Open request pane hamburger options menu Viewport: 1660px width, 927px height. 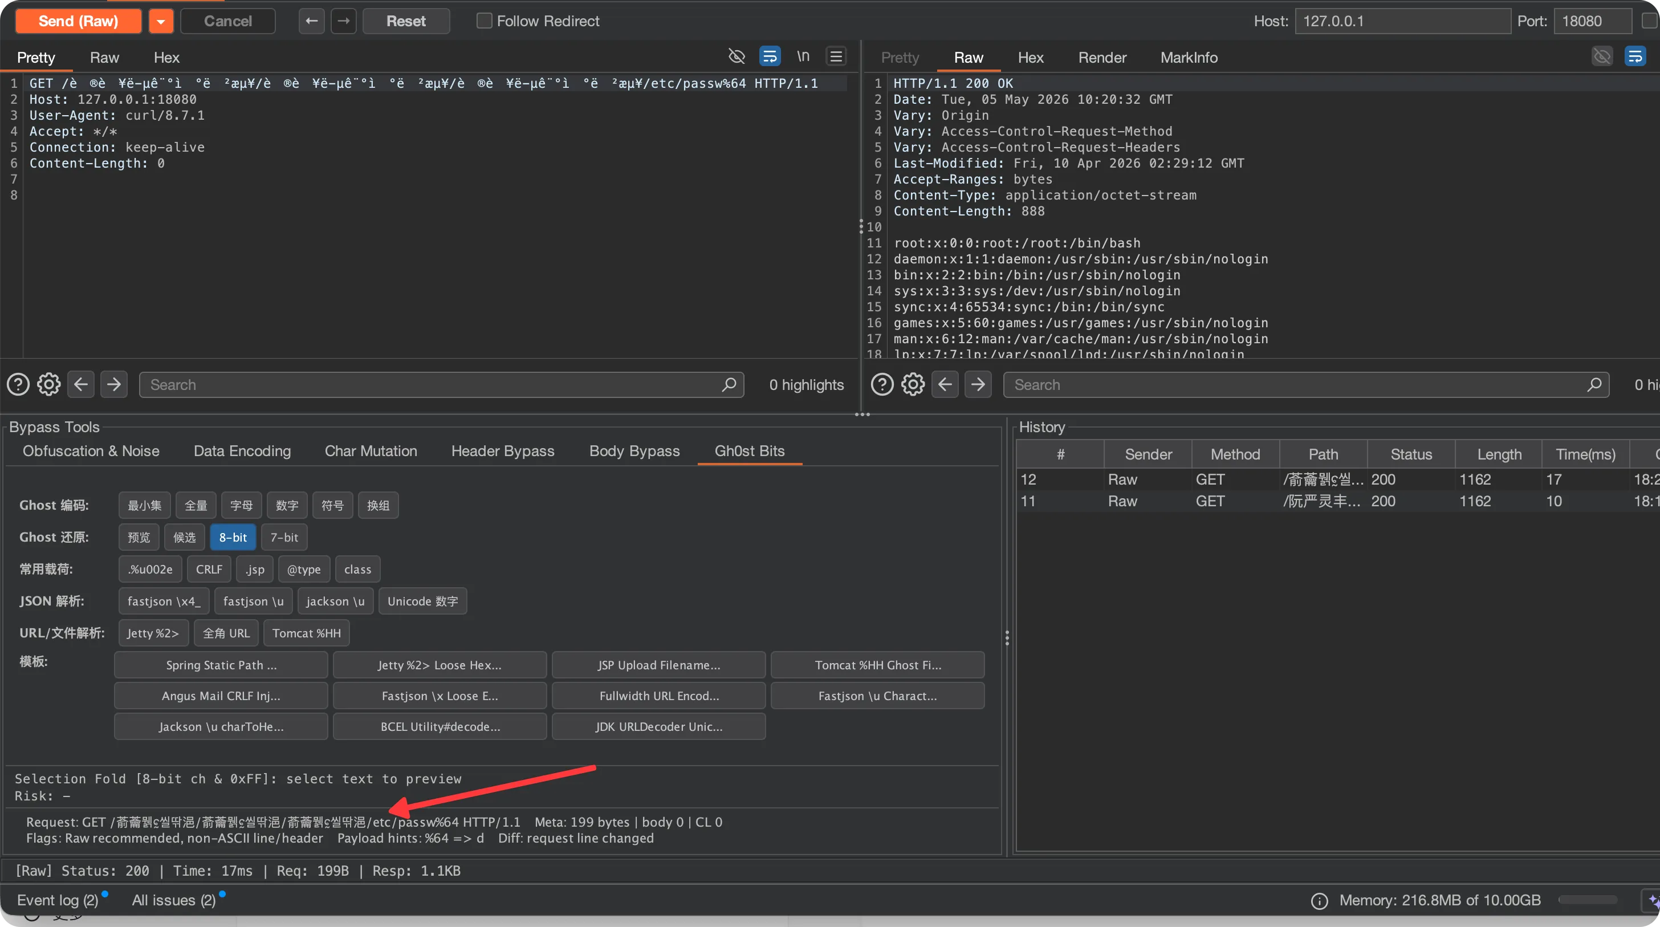coord(836,56)
